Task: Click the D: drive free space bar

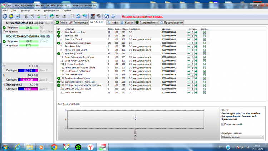Action: click(x=28, y=79)
